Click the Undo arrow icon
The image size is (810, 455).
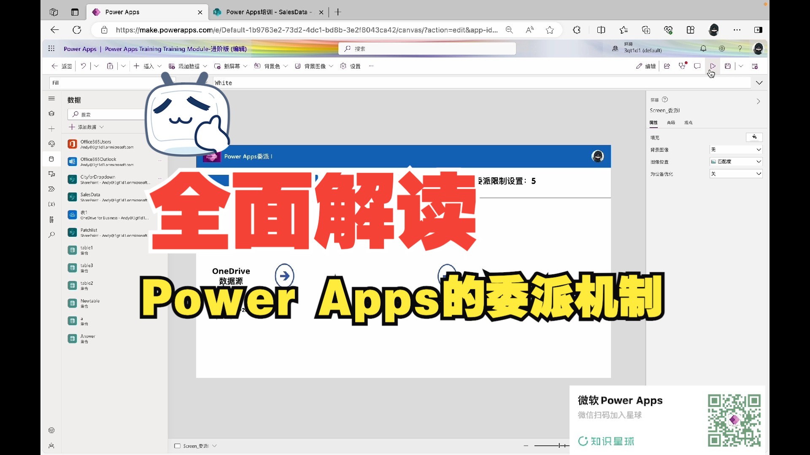(x=84, y=66)
